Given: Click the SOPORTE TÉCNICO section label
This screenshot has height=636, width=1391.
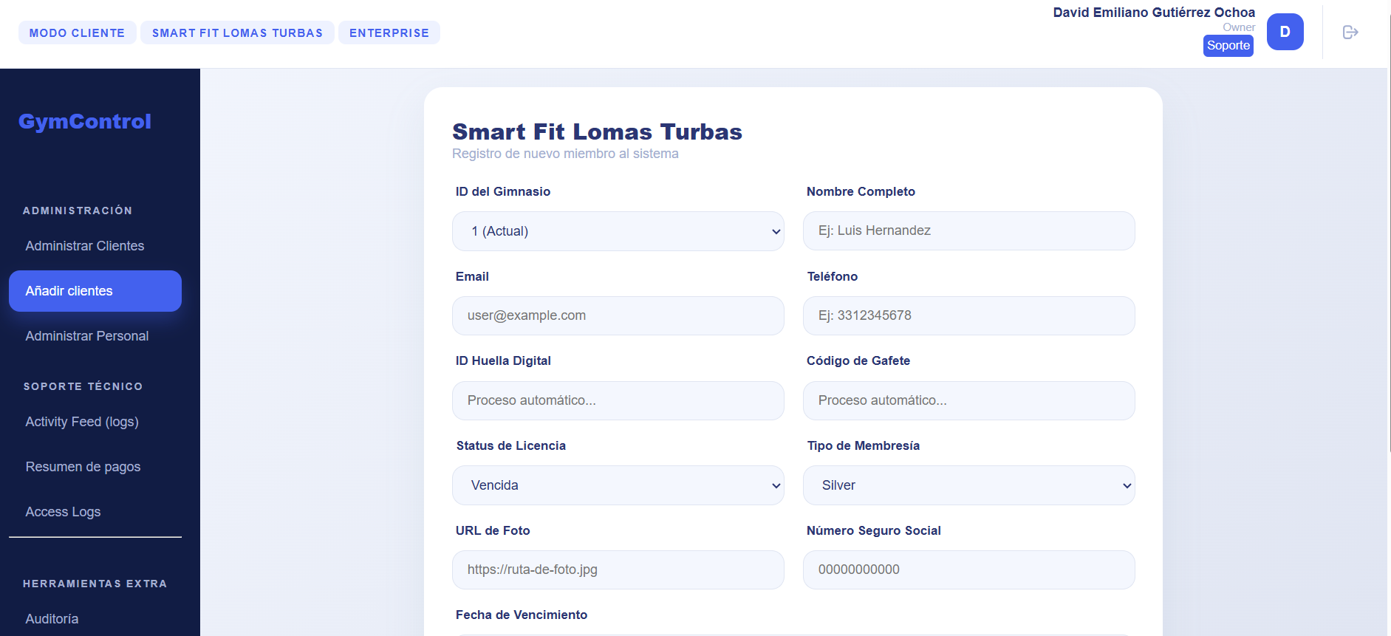Looking at the screenshot, I should 83,386.
